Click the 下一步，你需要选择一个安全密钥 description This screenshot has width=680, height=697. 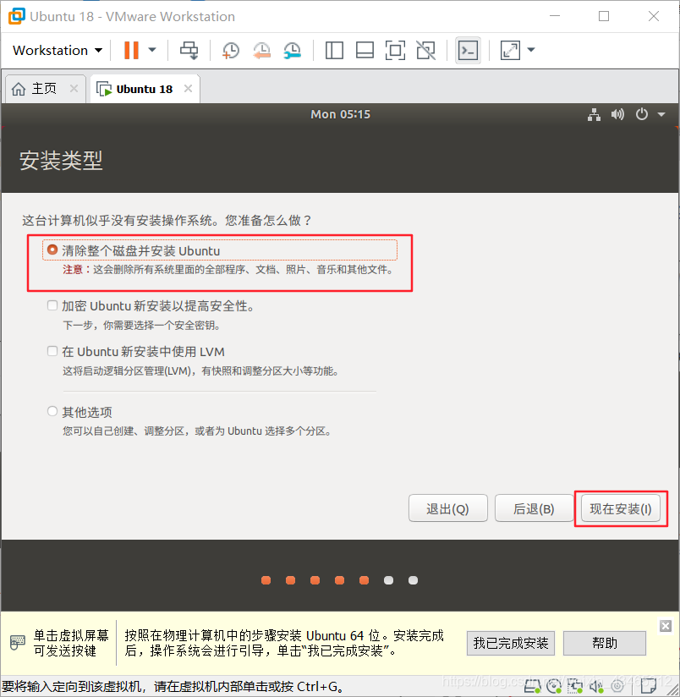tap(142, 326)
